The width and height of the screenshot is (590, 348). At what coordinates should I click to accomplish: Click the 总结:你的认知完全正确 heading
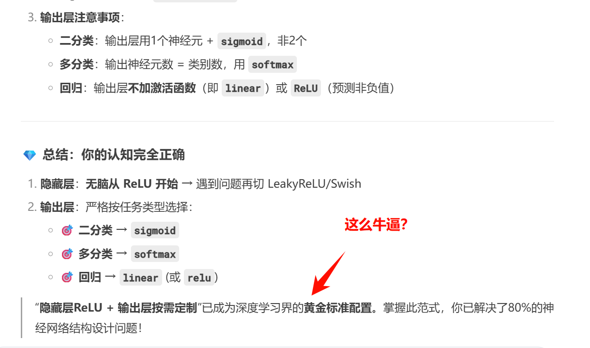(113, 155)
